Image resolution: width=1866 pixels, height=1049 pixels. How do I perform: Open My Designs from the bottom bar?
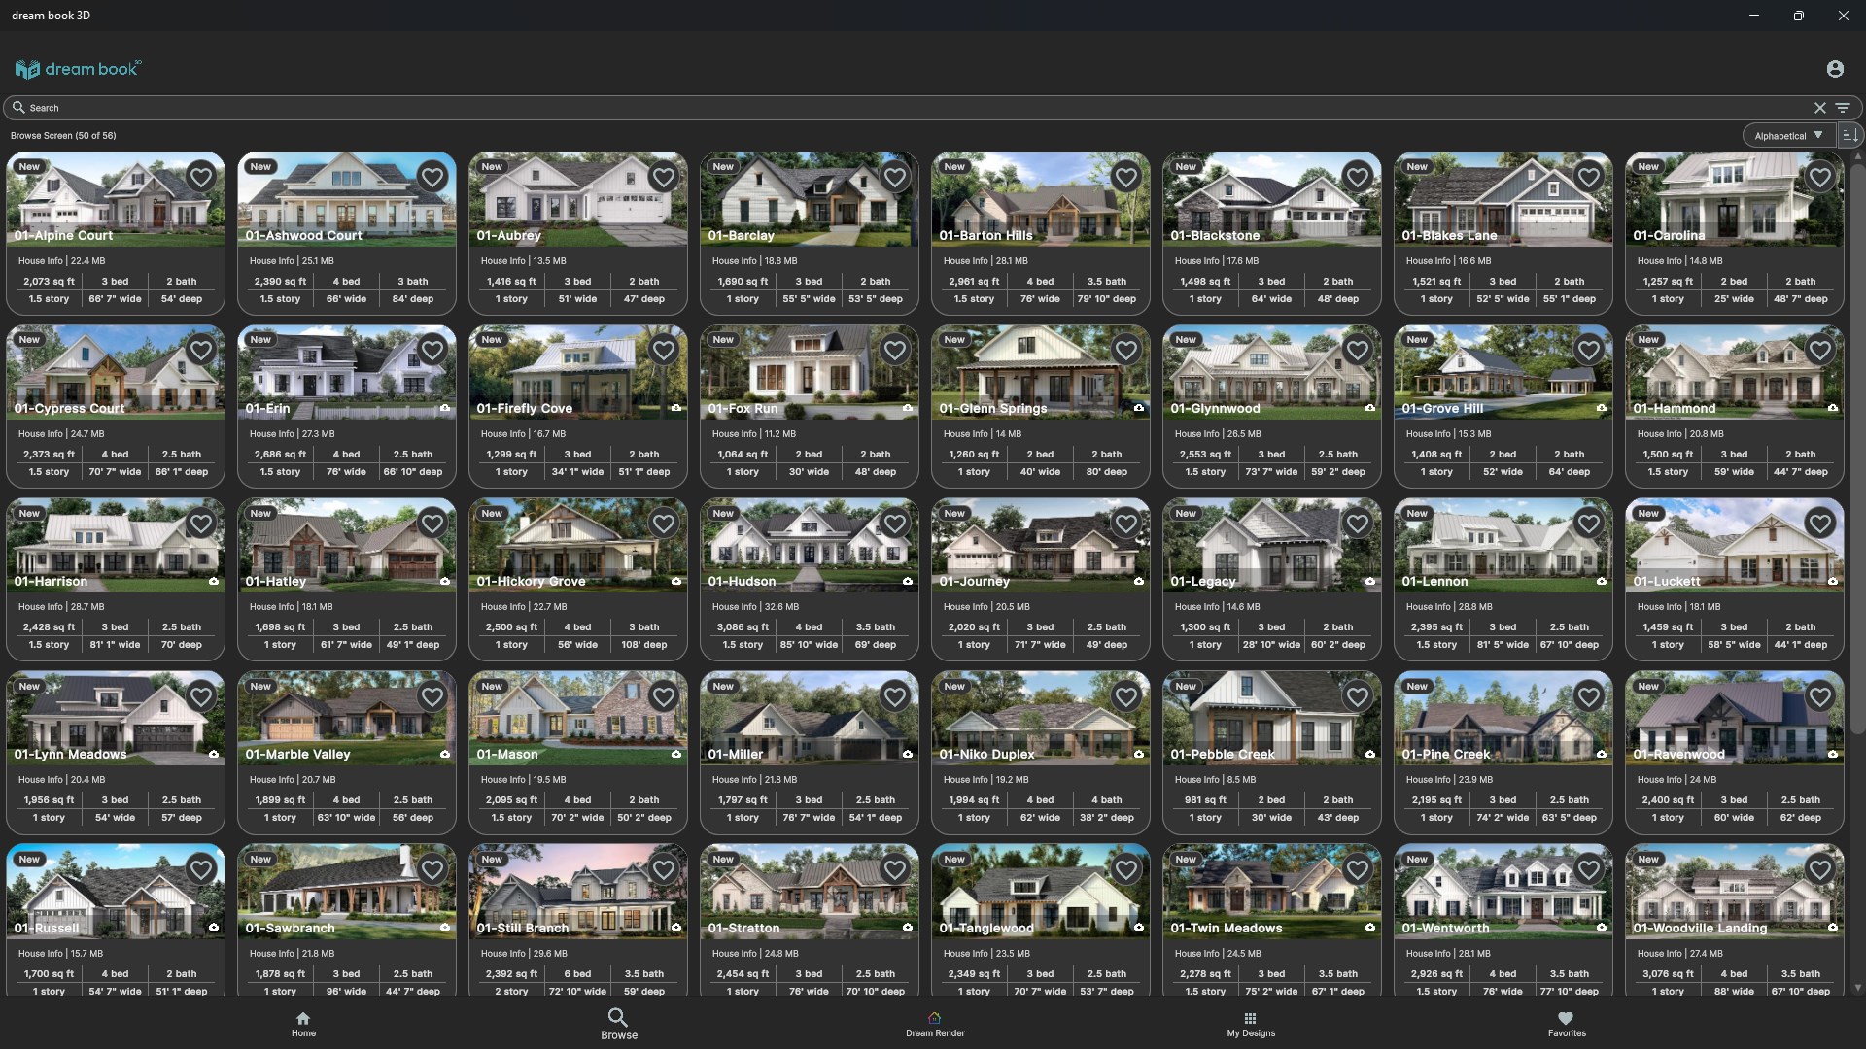(x=1250, y=1023)
